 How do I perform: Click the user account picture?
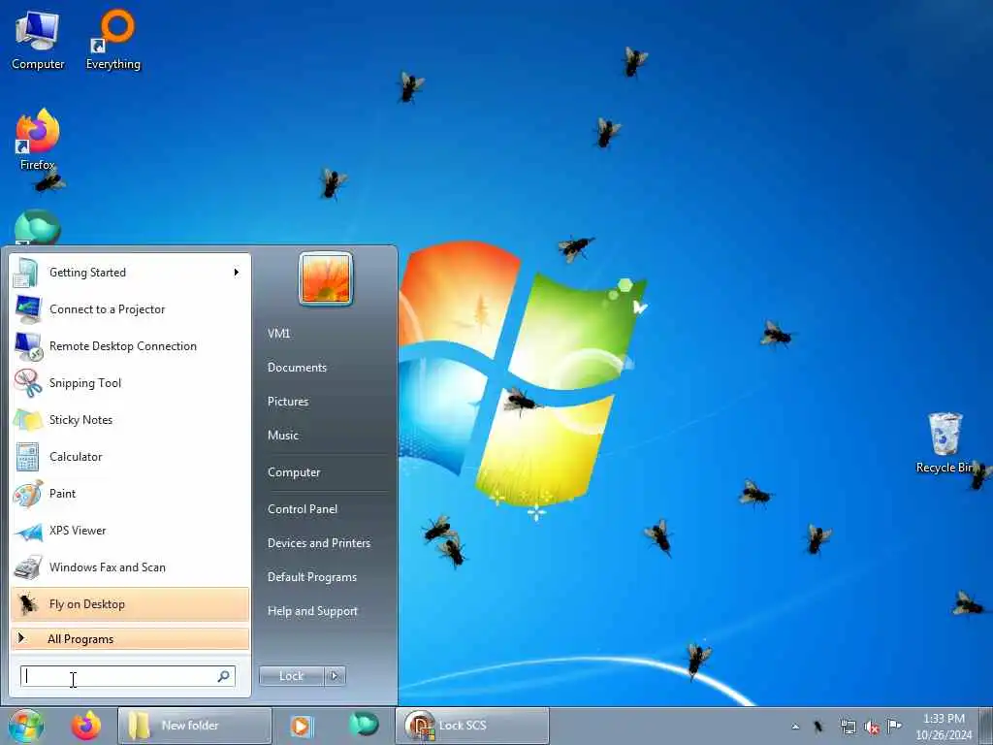tap(326, 278)
